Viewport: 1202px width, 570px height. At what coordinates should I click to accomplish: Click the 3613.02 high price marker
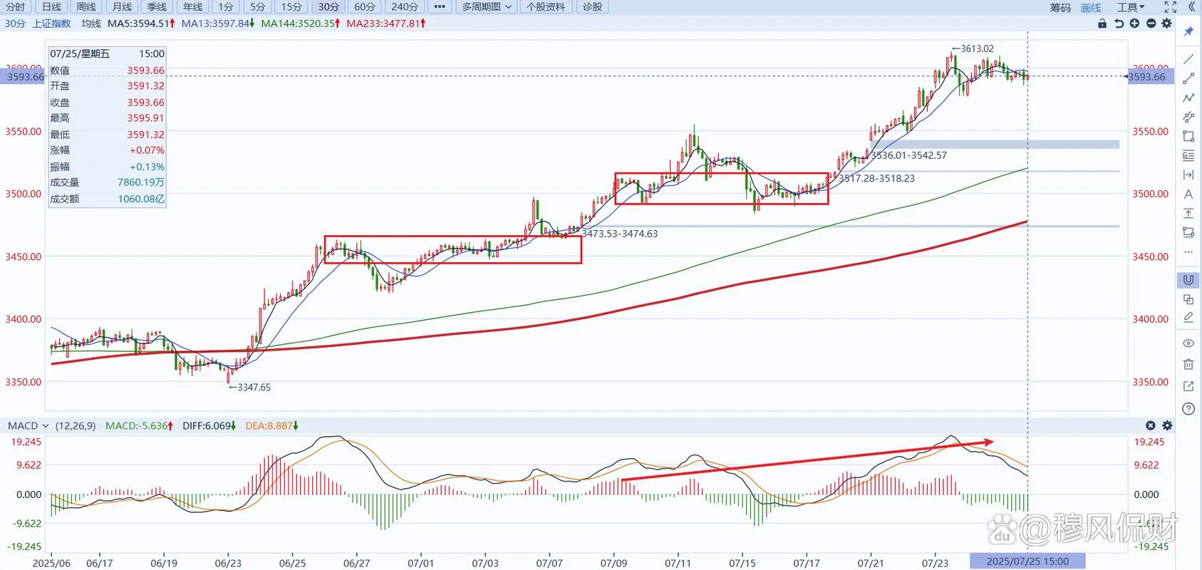pos(973,48)
